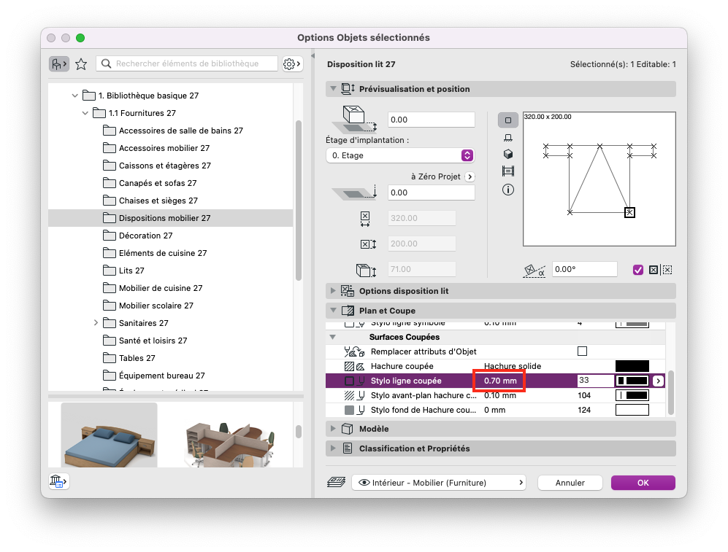Click the elevation icon beside à Zéro Projet field
Screen dimensions: 728x552
click(354, 193)
